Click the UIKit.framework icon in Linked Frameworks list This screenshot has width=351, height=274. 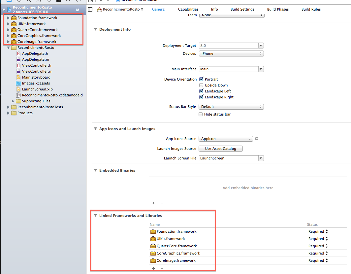tap(153, 239)
